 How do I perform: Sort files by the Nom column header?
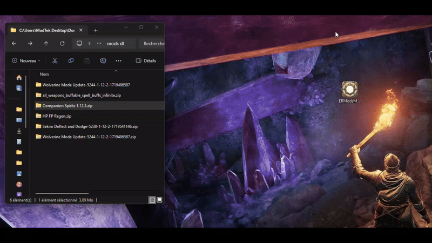pos(44,74)
